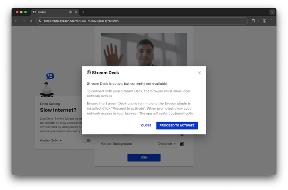Click the Eyeson favicon in tab
The height and width of the screenshot is (190, 288).
pyautogui.click(x=34, y=12)
